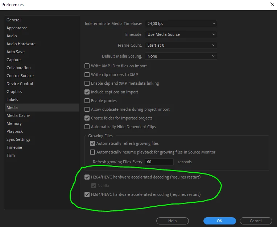Select the Media category
Screen dimensions: 277x227
tap(42, 108)
